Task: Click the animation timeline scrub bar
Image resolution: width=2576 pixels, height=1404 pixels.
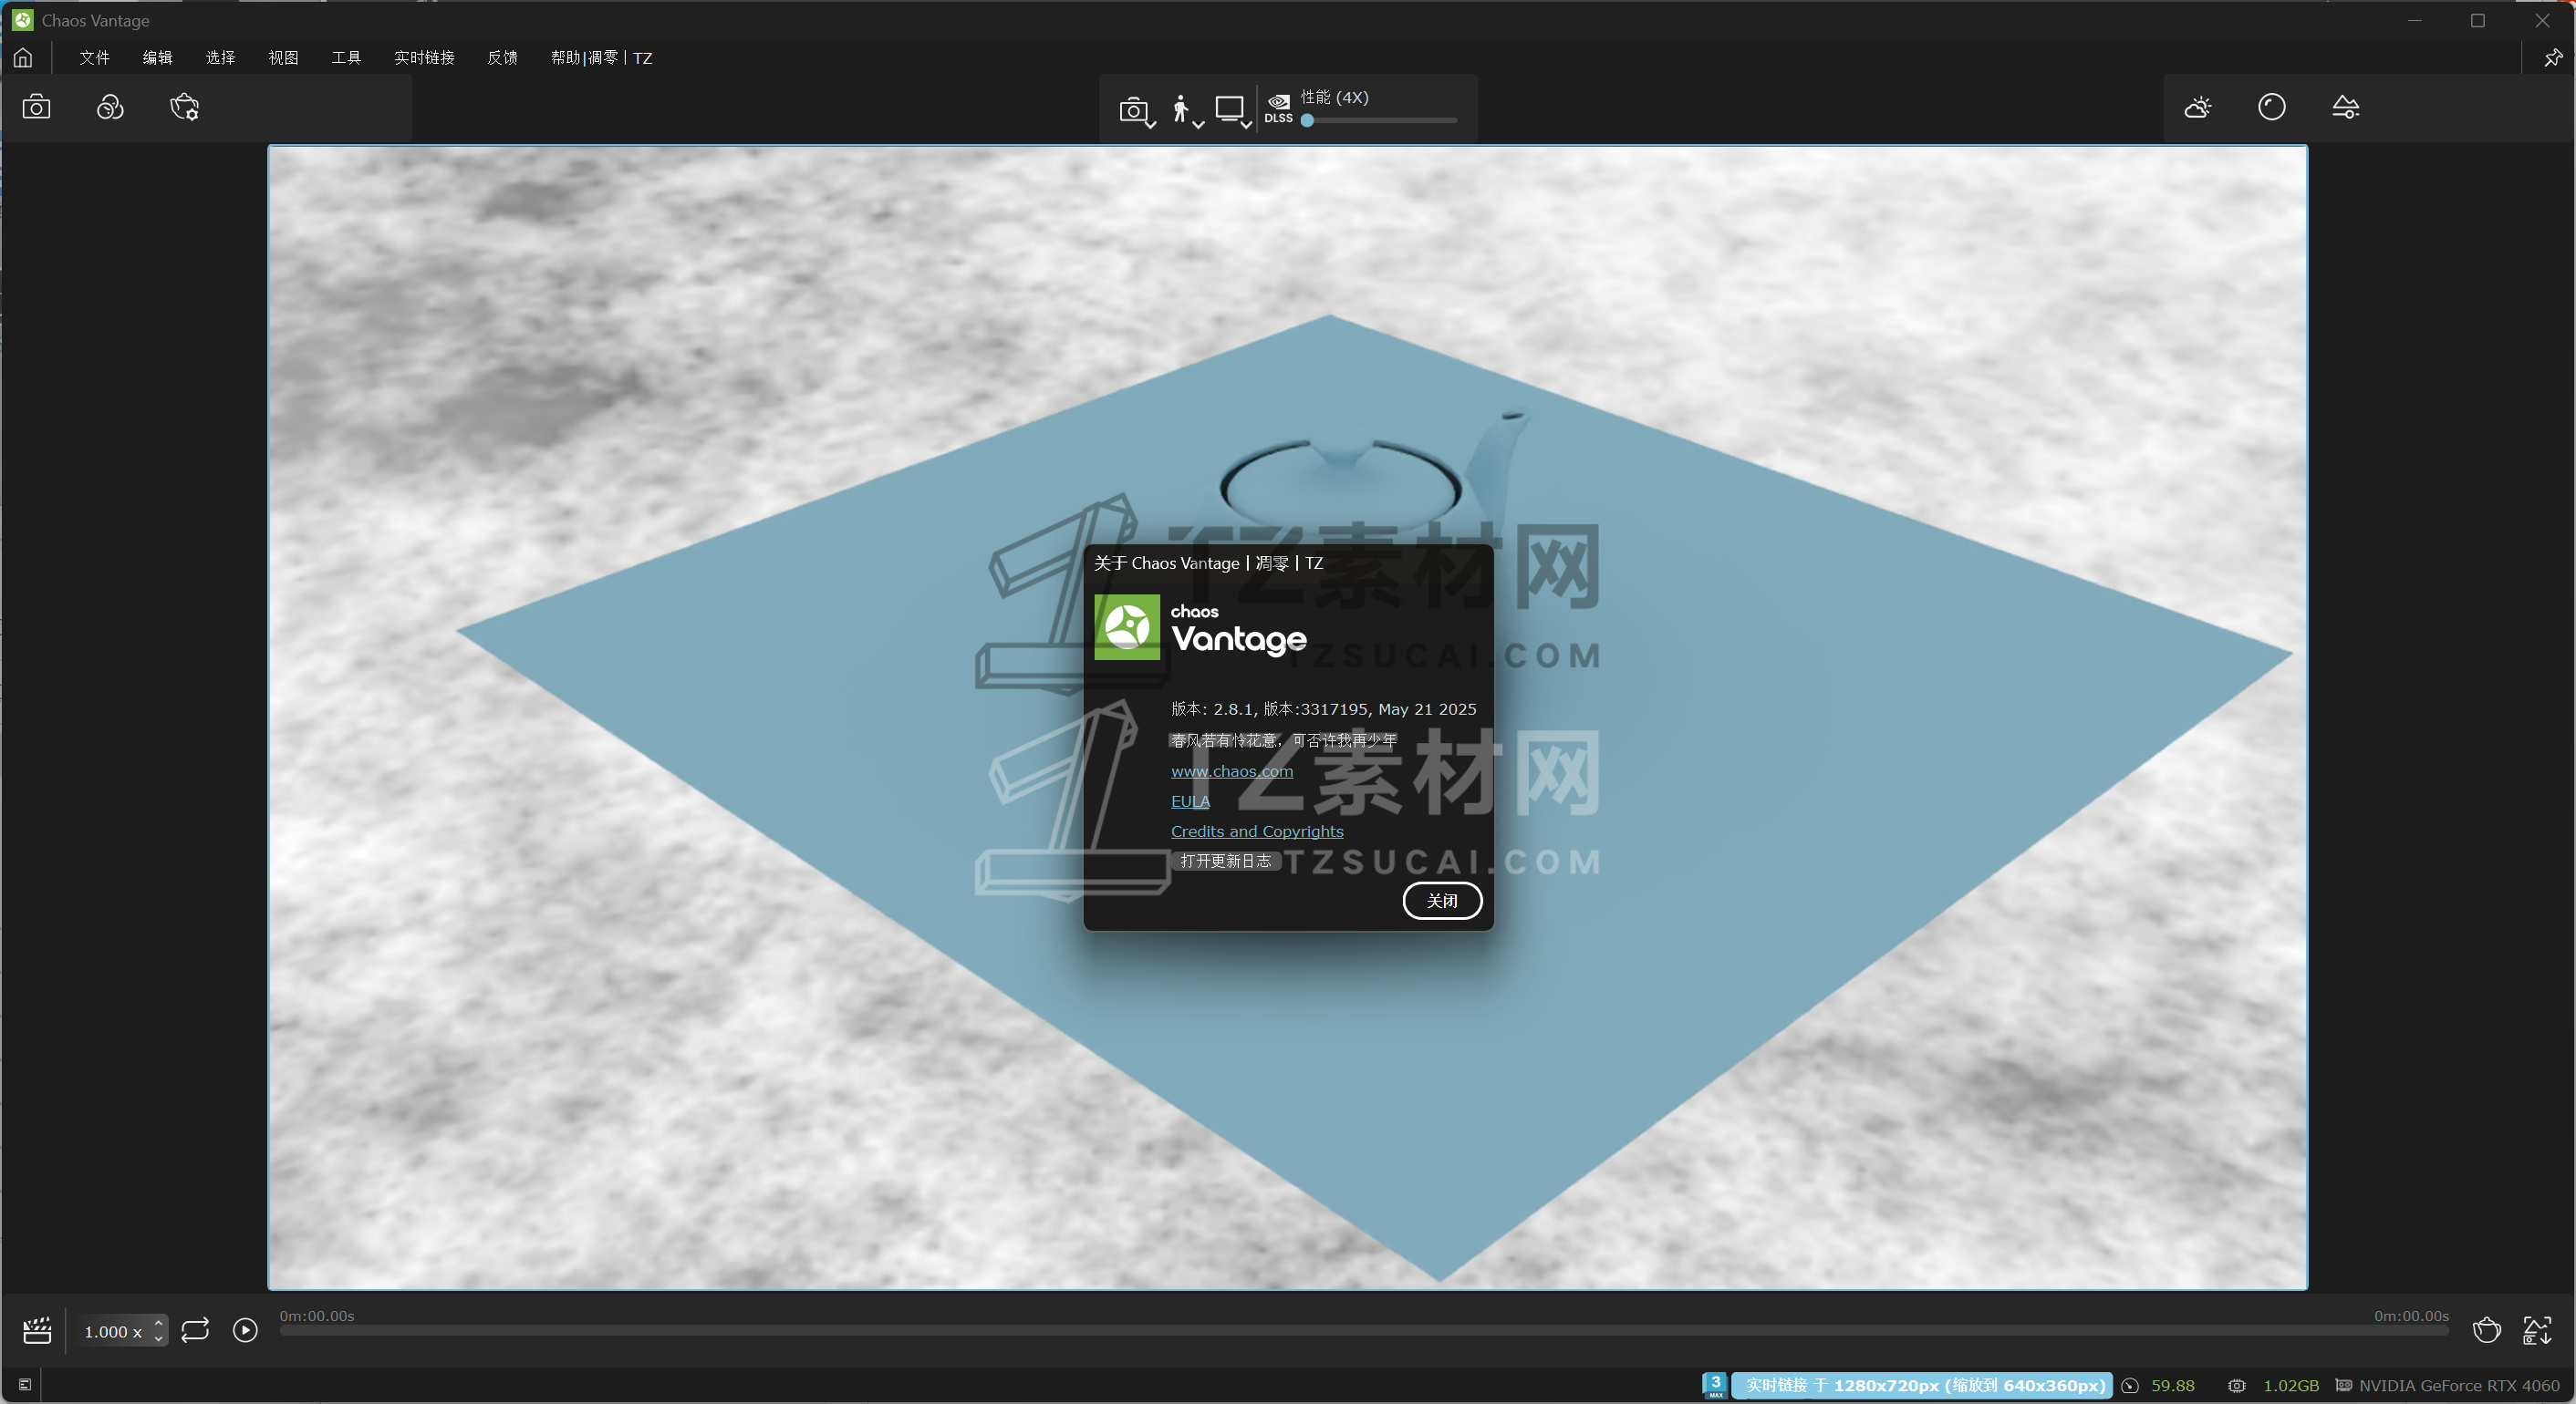Action: 1364,1331
